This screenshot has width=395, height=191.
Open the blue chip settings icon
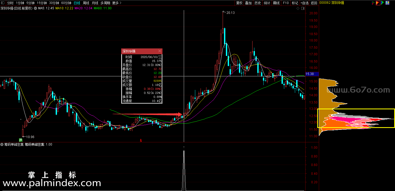click(x=388, y=3)
